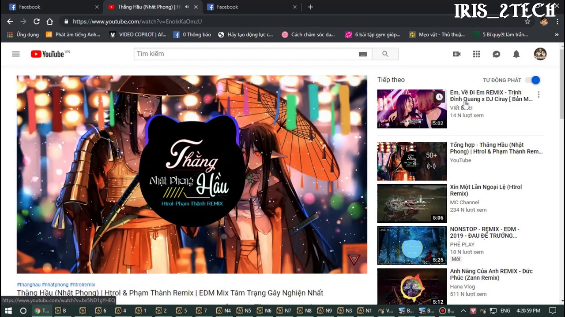Open the 0 Thông báo Facebook bookmark
Viewport: 565px width, 317px height.
coord(192,34)
